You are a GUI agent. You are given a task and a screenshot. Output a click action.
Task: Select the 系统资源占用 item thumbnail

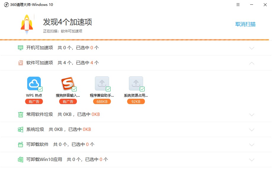pos(136,83)
